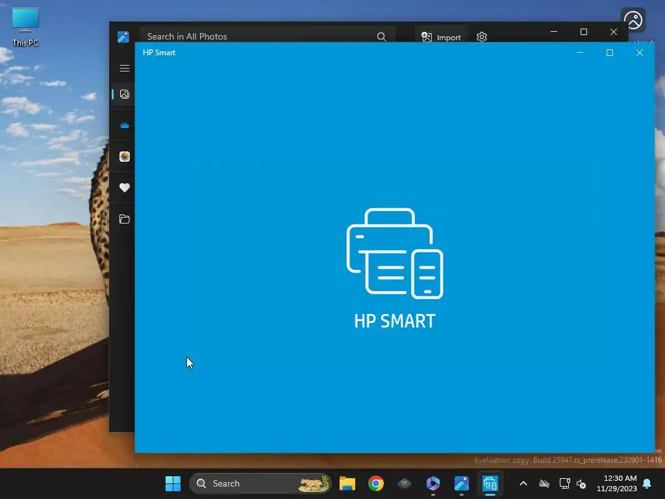Click Import button in Photos window

coord(441,37)
